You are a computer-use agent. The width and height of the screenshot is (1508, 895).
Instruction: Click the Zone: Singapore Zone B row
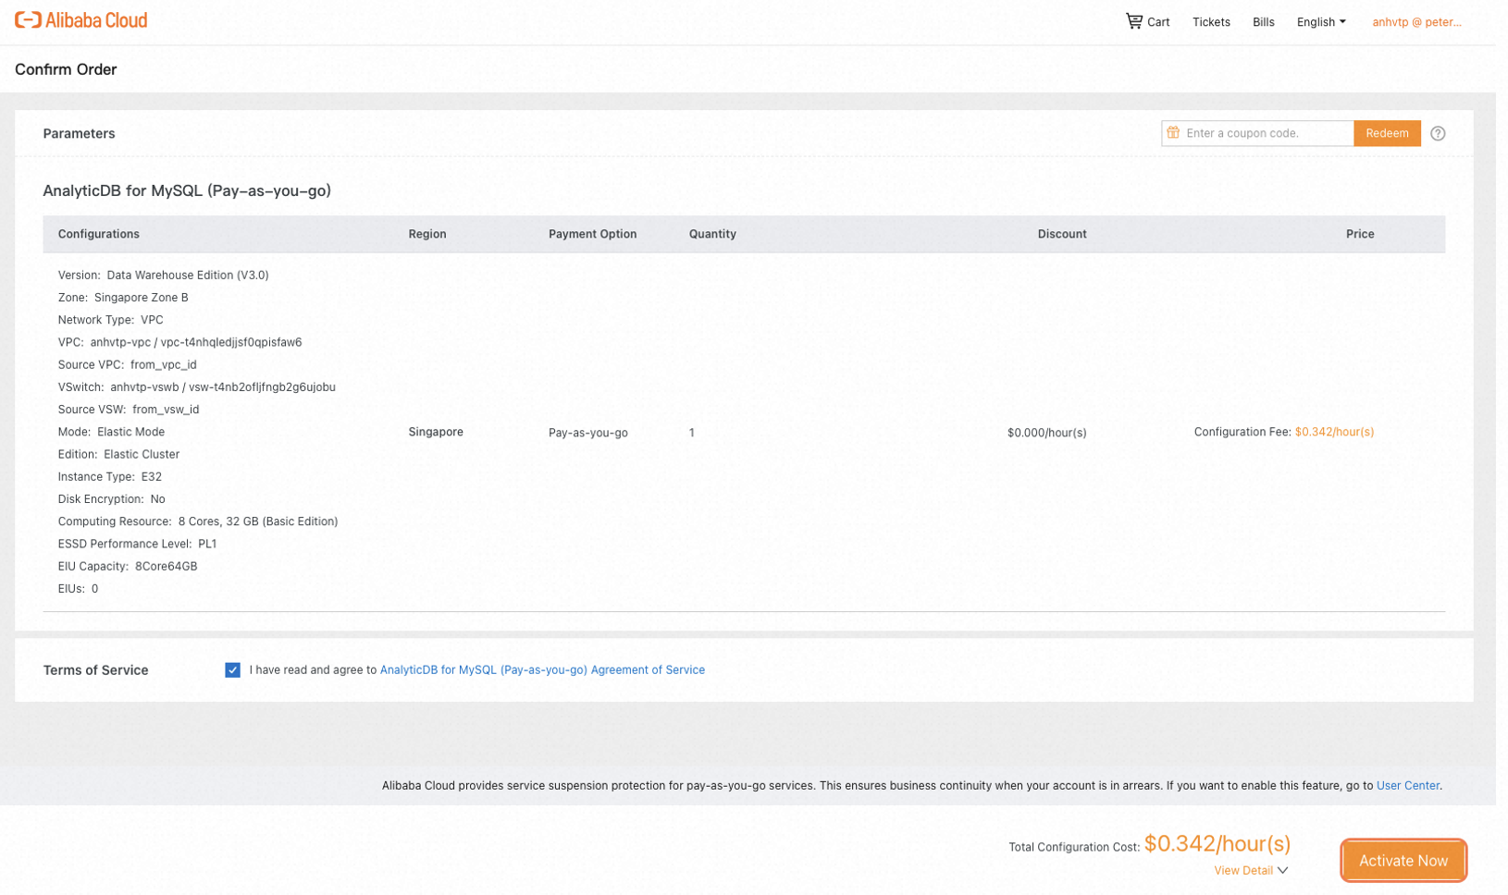[123, 298]
